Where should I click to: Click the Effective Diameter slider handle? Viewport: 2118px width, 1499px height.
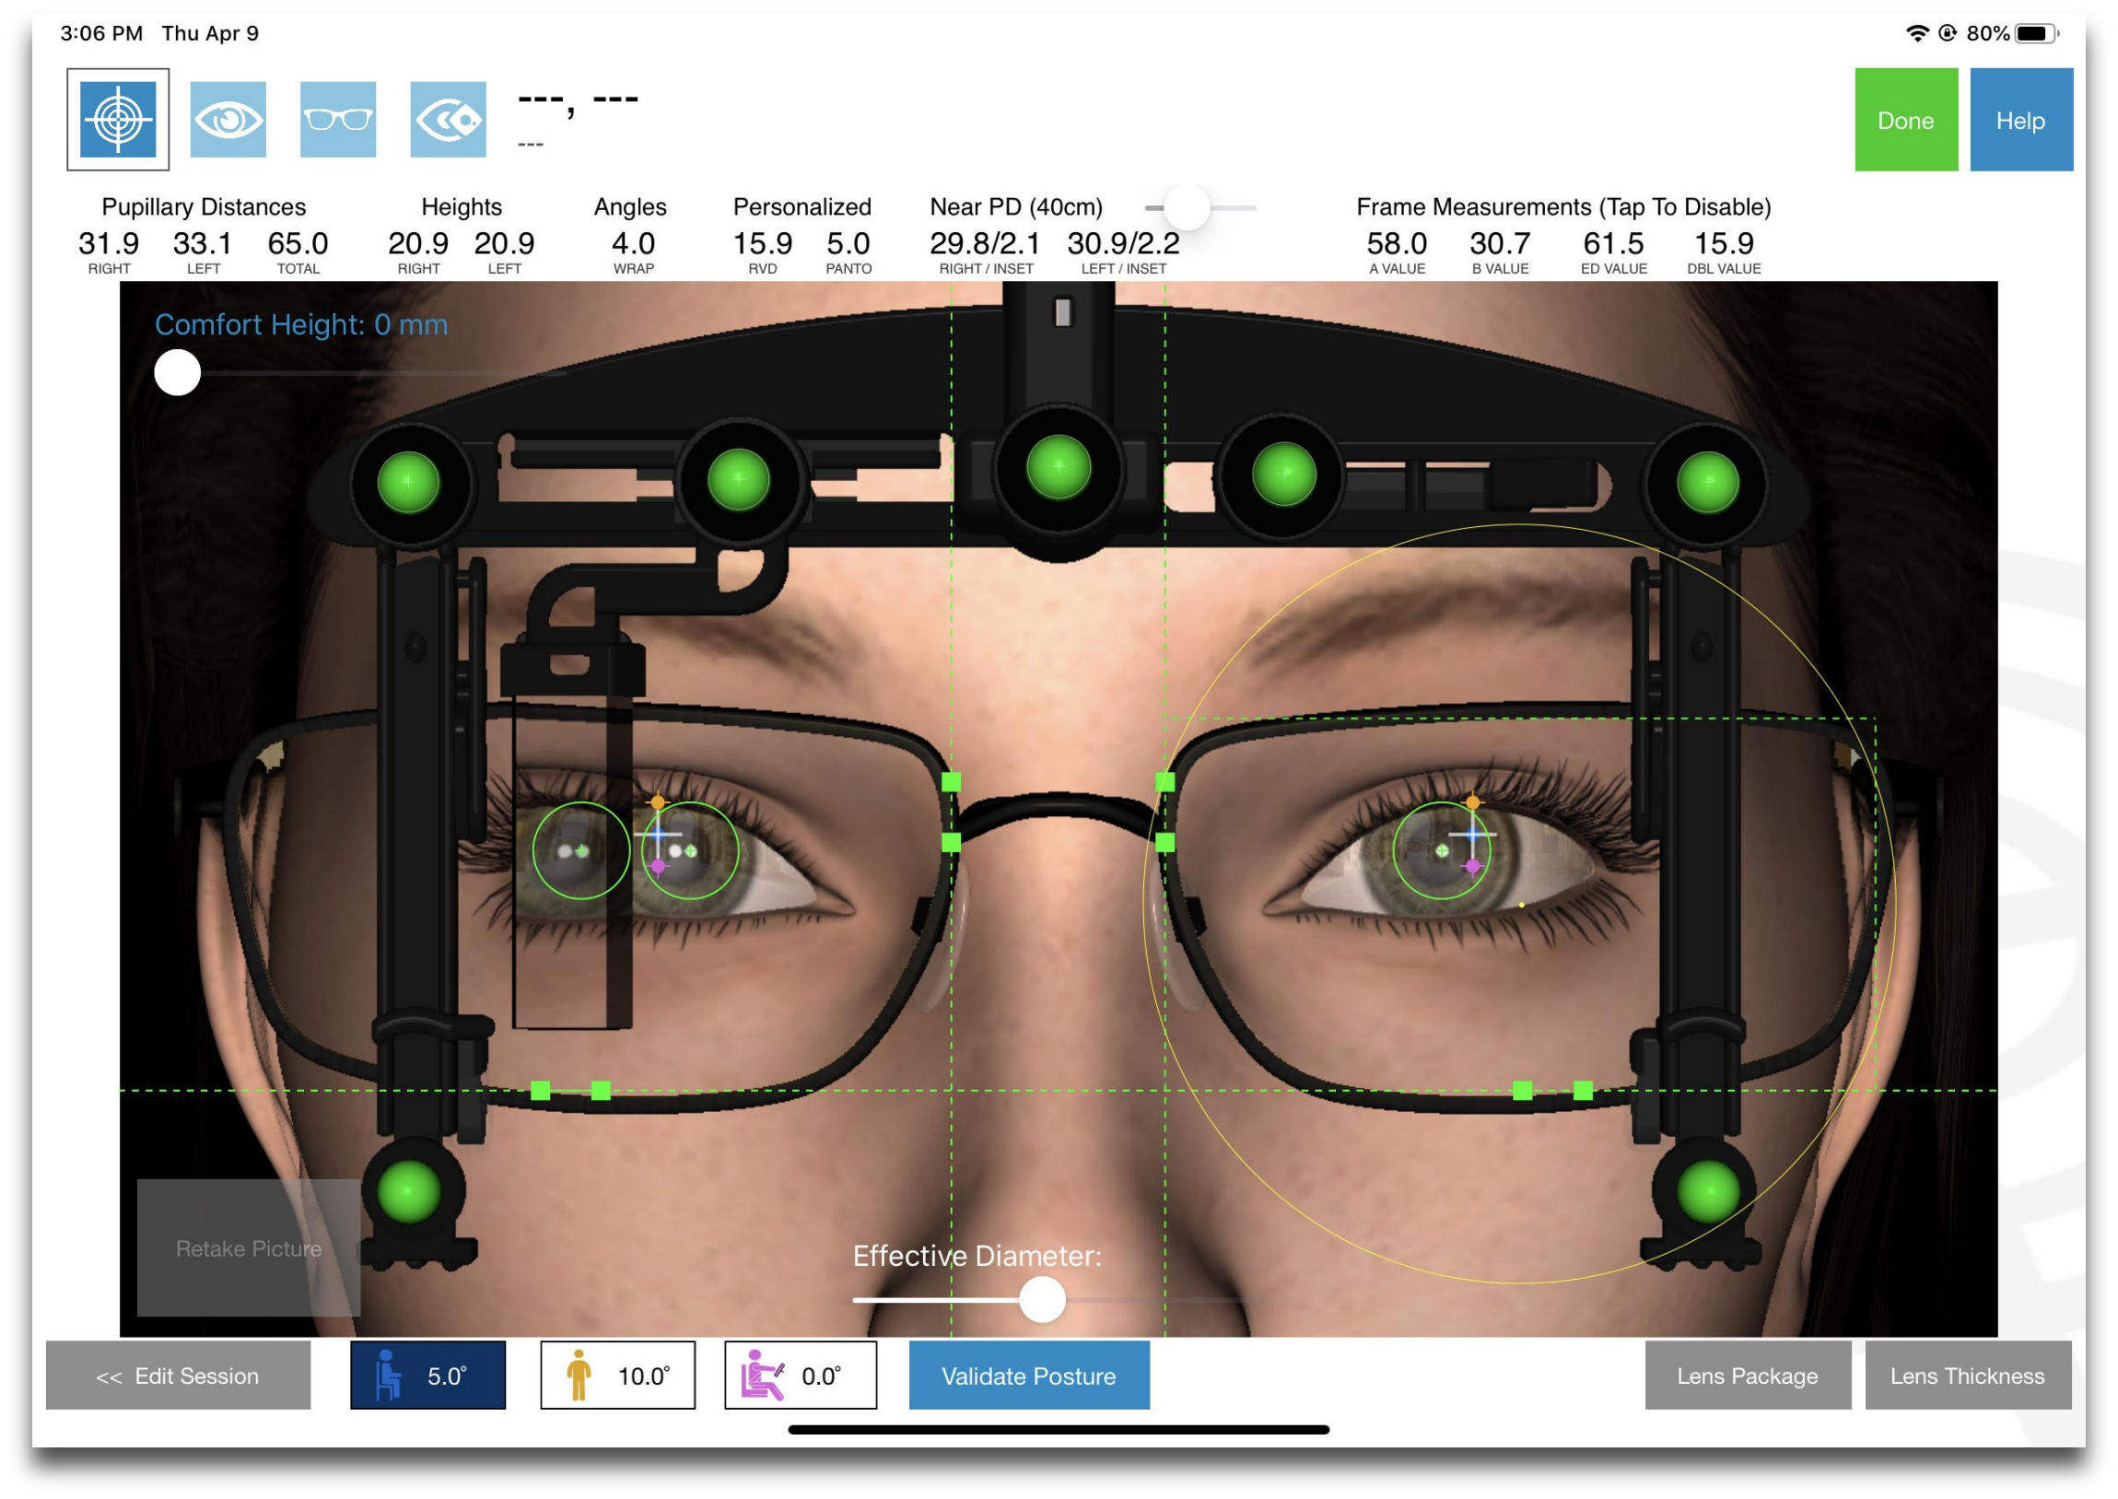1042,1300
